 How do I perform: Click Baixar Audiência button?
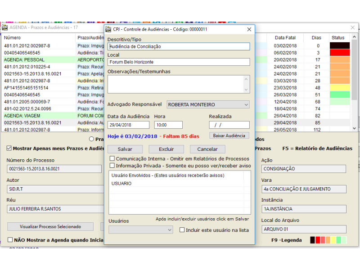point(229,135)
